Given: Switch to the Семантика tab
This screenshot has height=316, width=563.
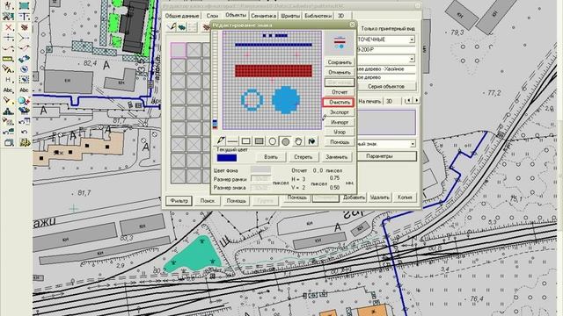Looking at the screenshot, I should 263,16.
